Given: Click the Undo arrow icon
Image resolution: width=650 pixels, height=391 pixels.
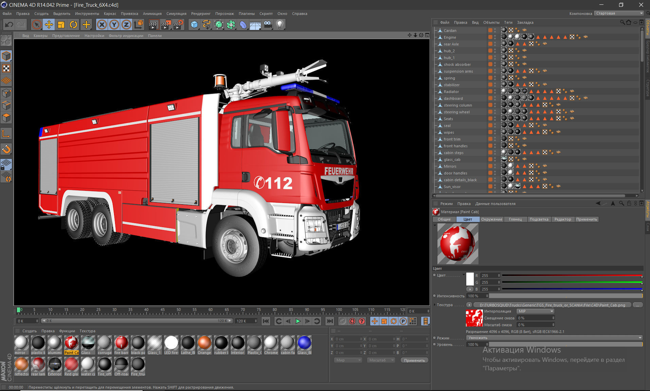Looking at the screenshot, I should tap(9, 24).
